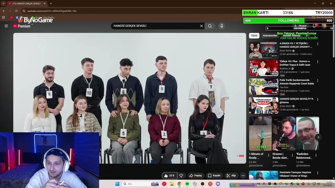Open the Windows Start menu

(x=117, y=184)
